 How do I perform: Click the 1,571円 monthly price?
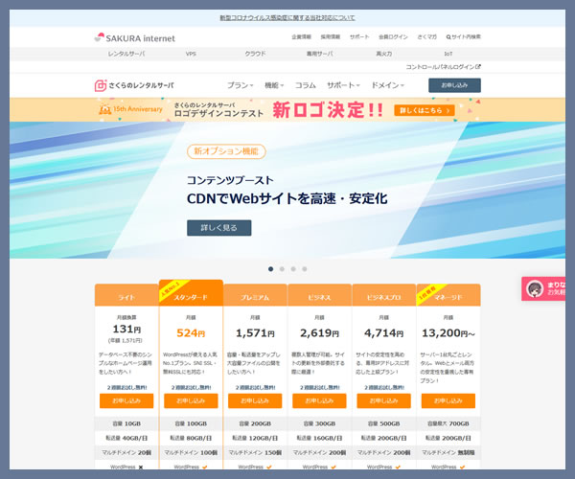click(x=255, y=332)
